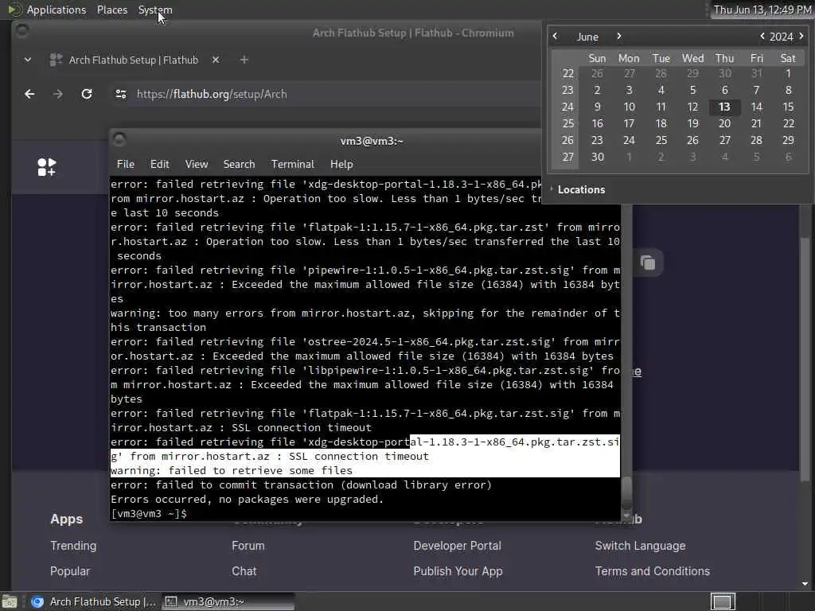Screen dimensions: 815x611
Task: Click Publish Your App link
Action: (458, 571)
